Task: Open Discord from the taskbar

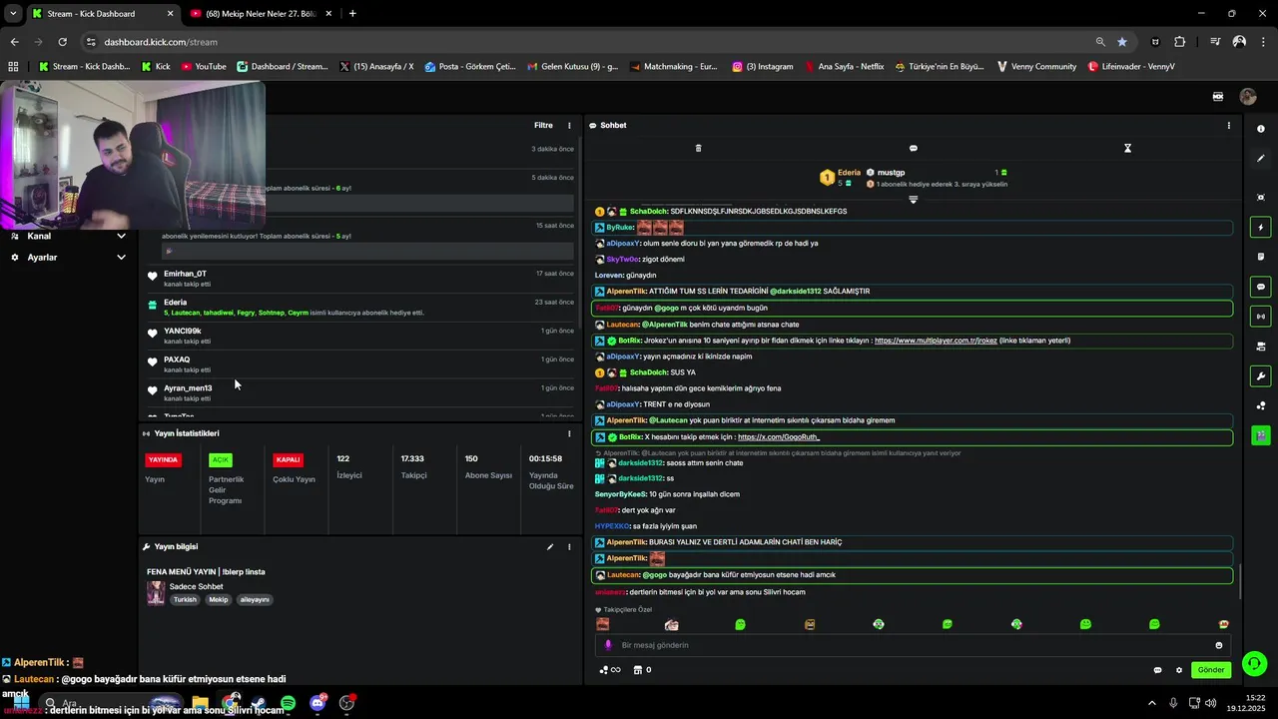Action: (x=318, y=703)
